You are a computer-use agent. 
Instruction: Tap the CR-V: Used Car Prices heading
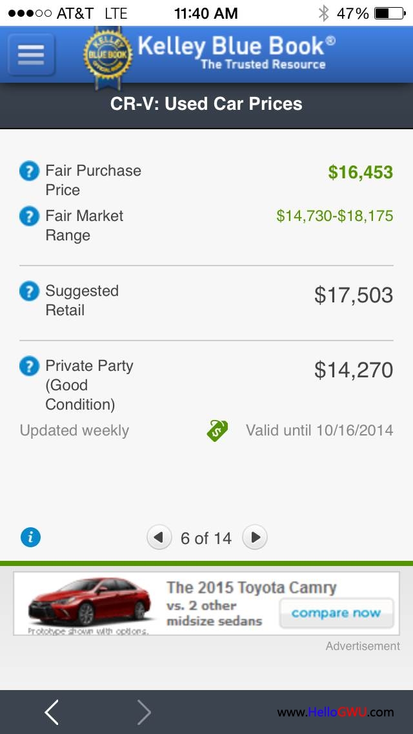pyautogui.click(x=206, y=104)
